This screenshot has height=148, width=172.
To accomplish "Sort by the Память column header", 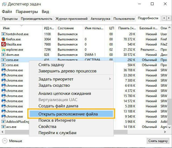I will point(127,28).
